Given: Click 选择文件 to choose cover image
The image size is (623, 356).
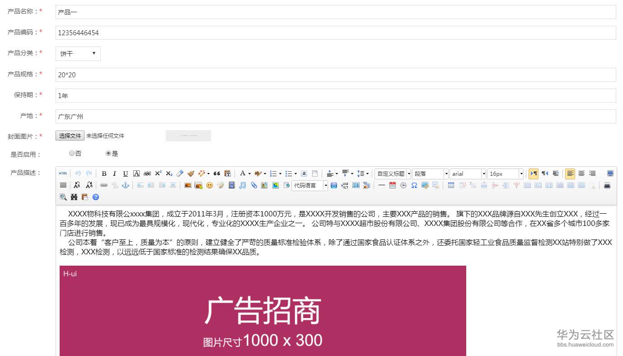Looking at the screenshot, I should (x=70, y=136).
